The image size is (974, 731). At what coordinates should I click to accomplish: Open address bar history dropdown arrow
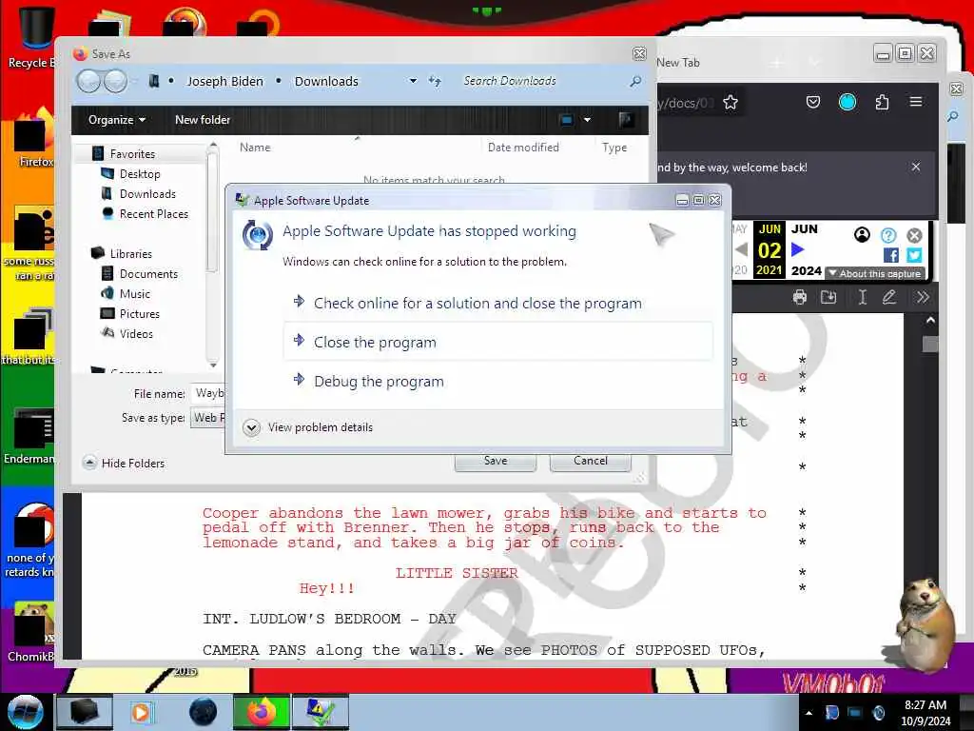[x=413, y=81]
